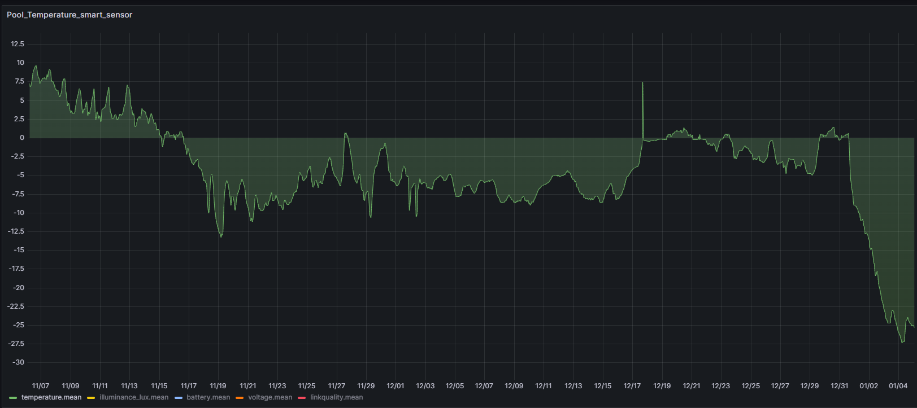
Task: Click the 12/13 x-axis date label
Action: tap(573, 386)
